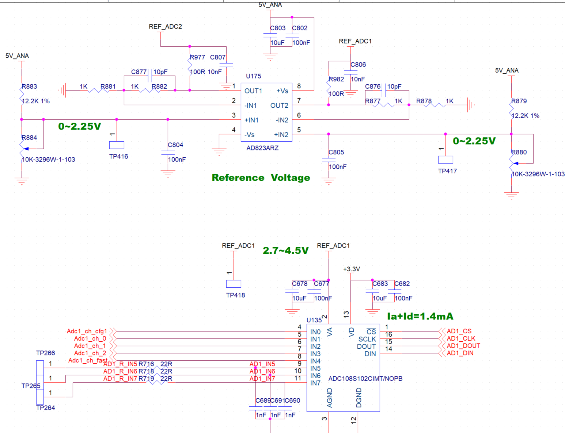Viewport: 565px width, 433px height.
Task: Select the ground symbol left of R881
Action: coord(62,90)
